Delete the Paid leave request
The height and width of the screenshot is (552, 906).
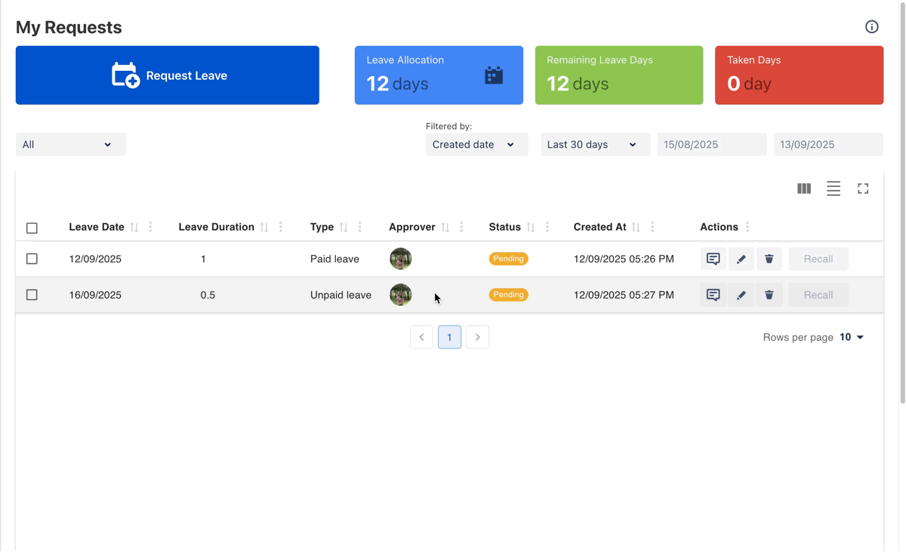769,259
